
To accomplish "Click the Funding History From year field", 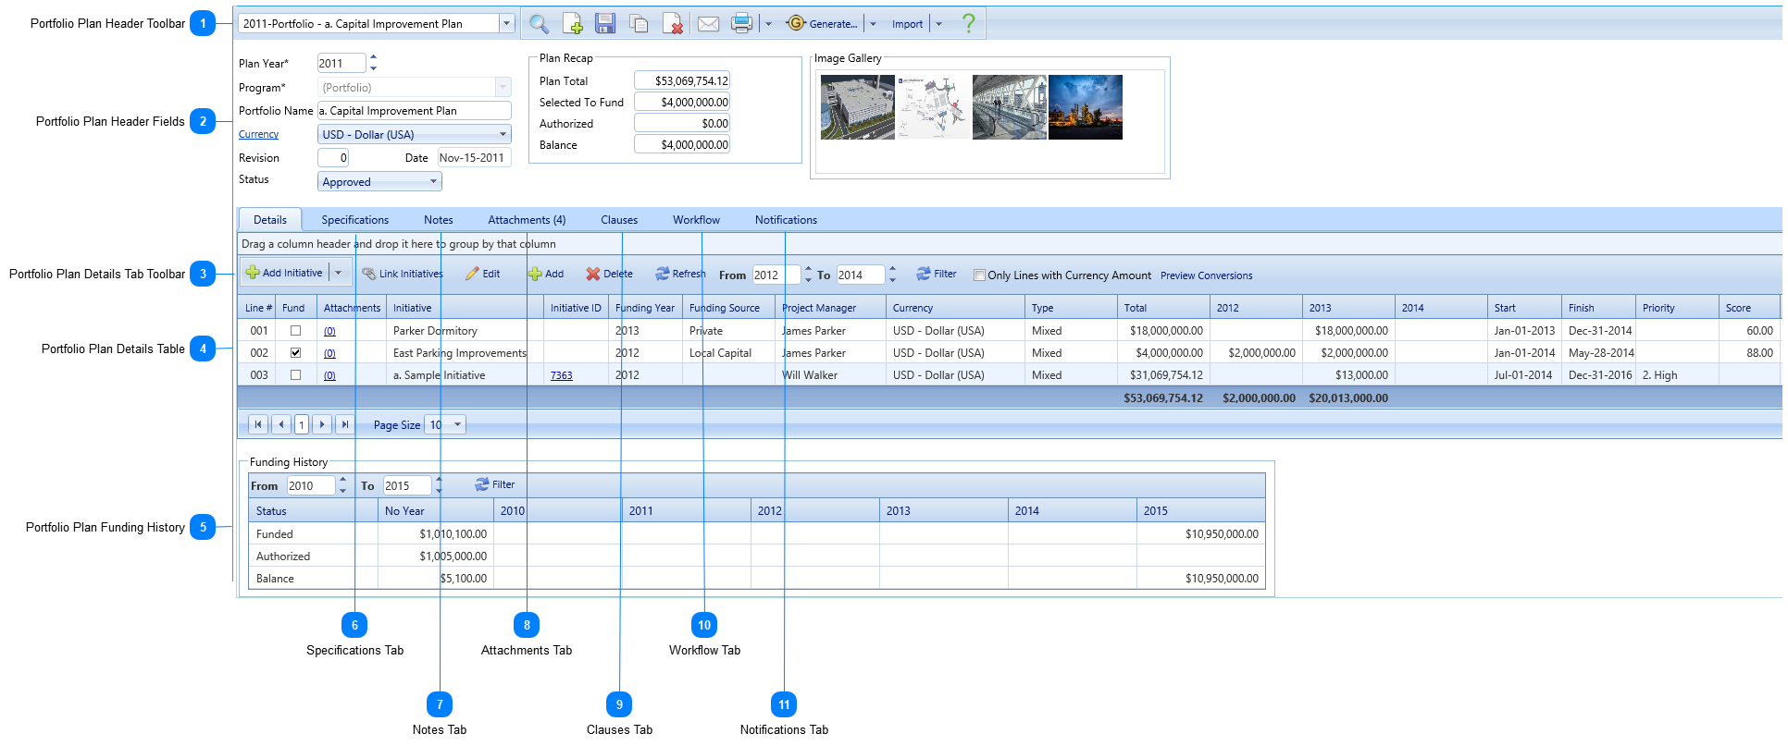I will 311,485.
